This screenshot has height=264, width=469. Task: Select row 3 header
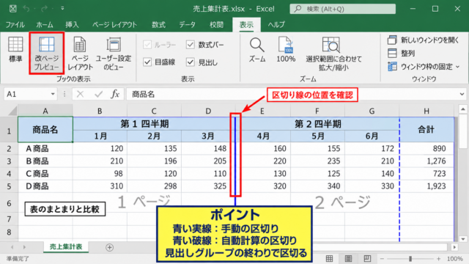click(9, 161)
